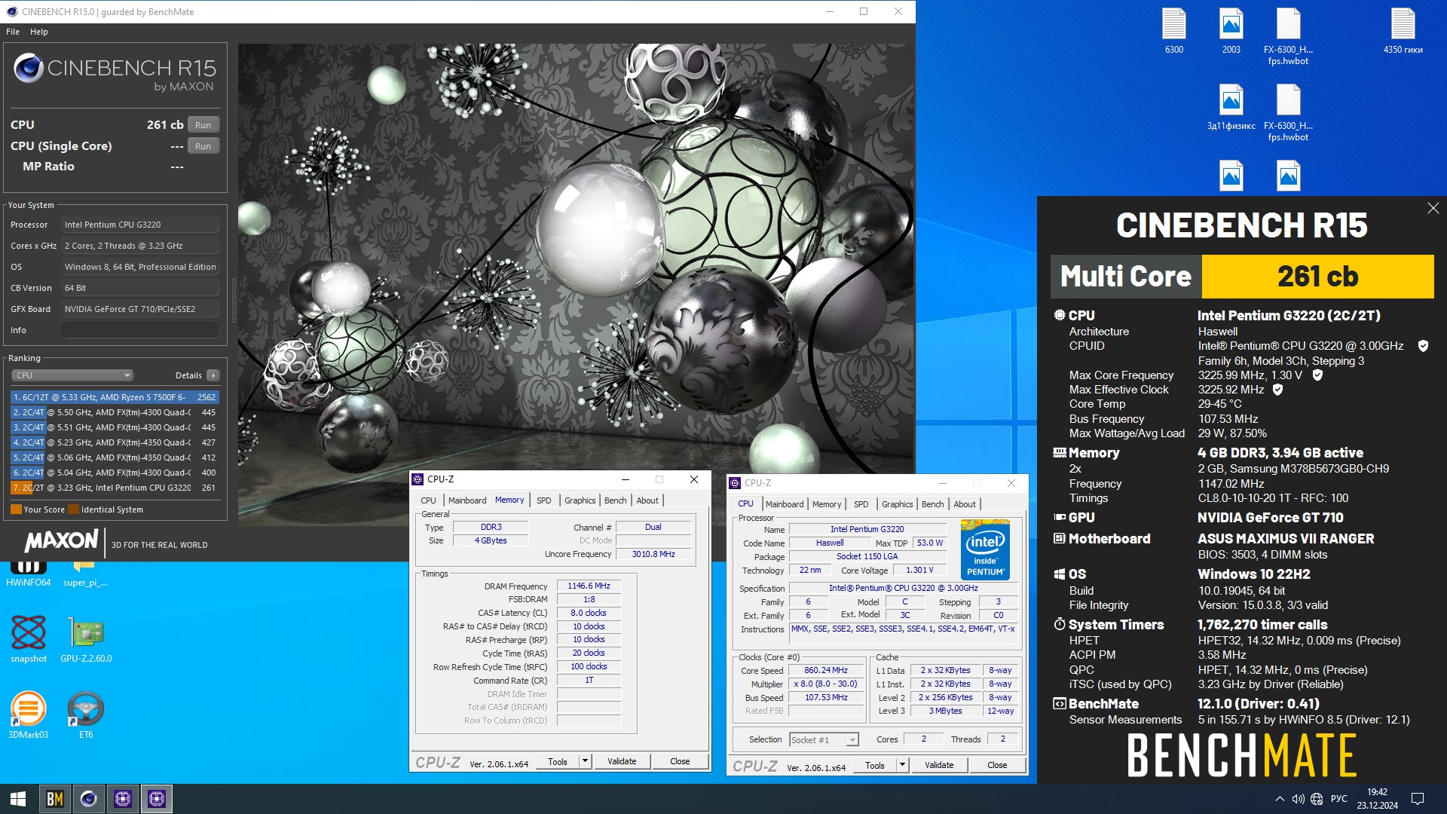Click CPUID verified shield icon in BenchMate
Viewport: 1447px width, 814px height.
tap(1423, 346)
